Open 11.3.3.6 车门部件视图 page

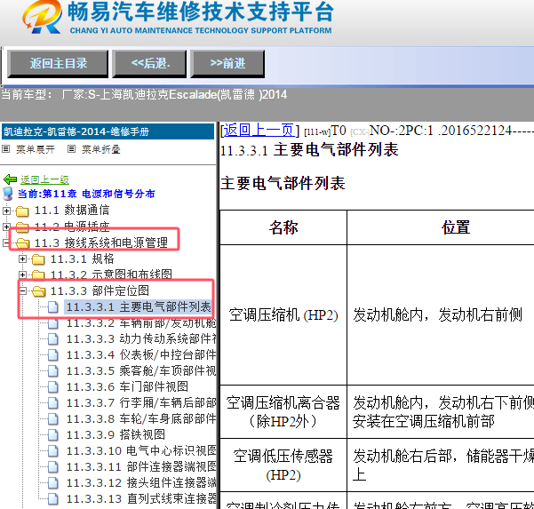[127, 386]
